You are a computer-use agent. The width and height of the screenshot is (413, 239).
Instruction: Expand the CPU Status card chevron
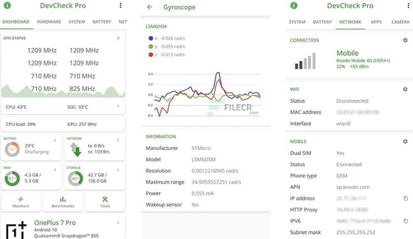(118, 38)
